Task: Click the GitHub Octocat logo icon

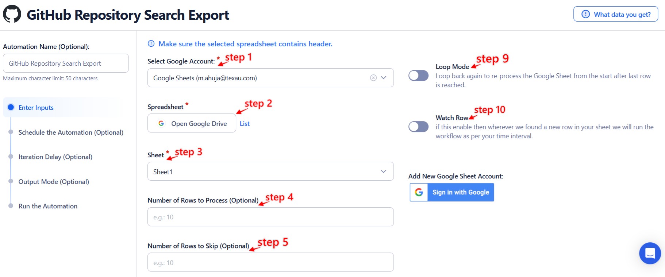Action: [x=12, y=14]
